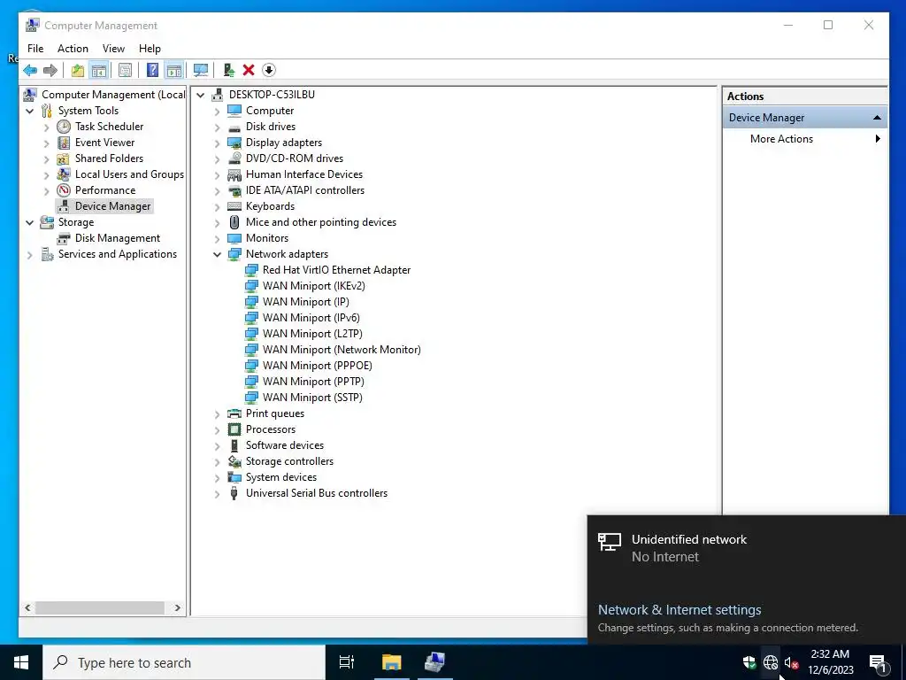906x680 pixels.
Task: Click Computer Management taskbar icon
Action: pyautogui.click(x=434, y=662)
